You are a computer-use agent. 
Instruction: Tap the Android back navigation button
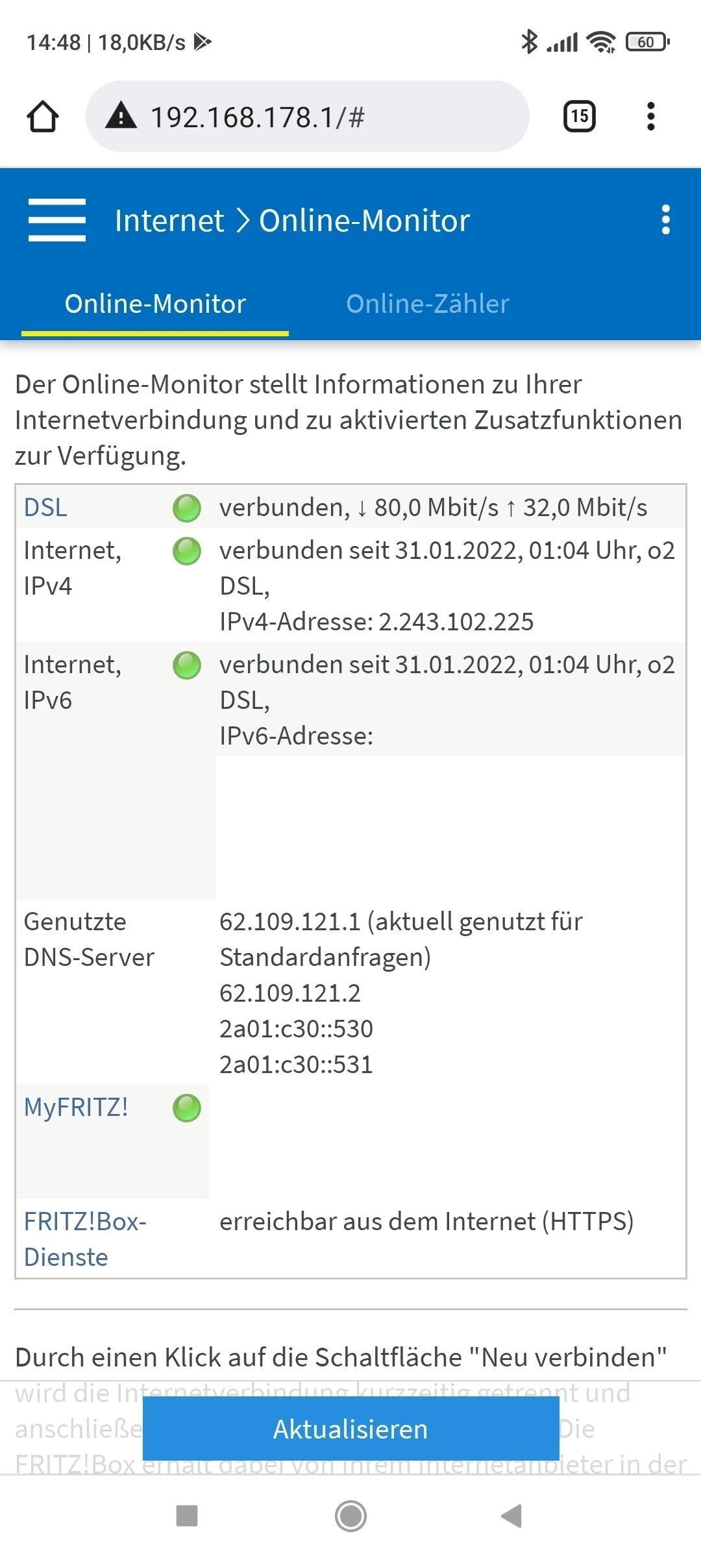pos(511,1516)
